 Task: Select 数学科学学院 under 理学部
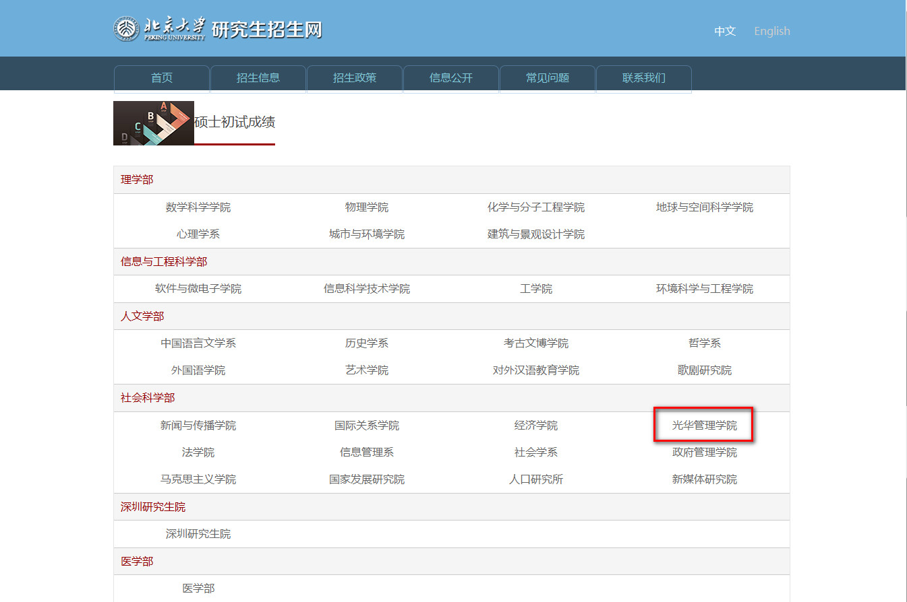pyautogui.click(x=198, y=207)
